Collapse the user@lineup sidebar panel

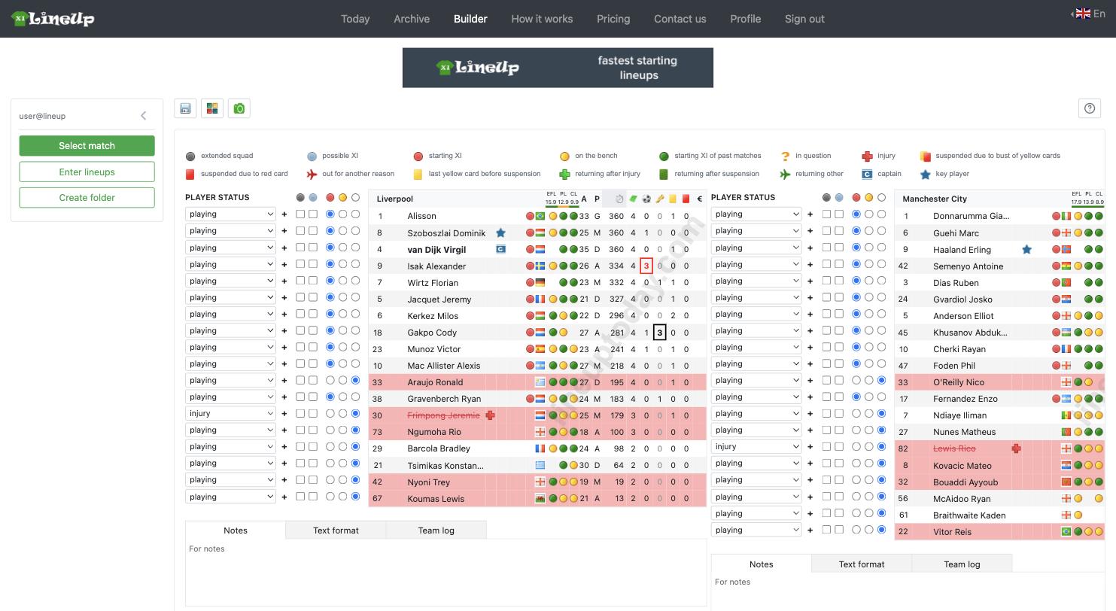[x=143, y=116]
